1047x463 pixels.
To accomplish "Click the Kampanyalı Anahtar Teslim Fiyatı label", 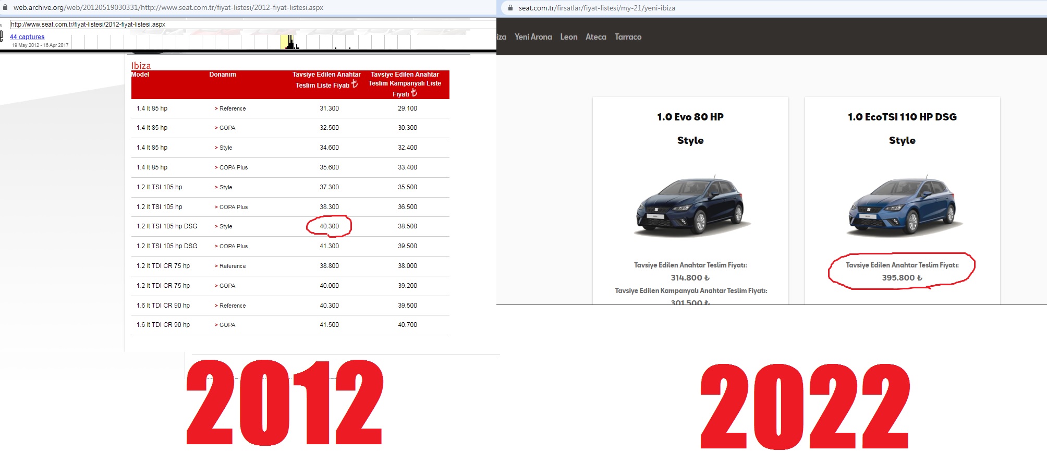I will (x=691, y=291).
